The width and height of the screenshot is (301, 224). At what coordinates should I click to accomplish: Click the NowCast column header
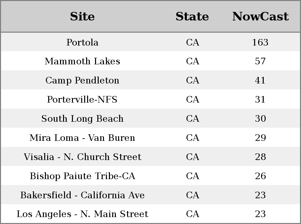coord(260,16)
